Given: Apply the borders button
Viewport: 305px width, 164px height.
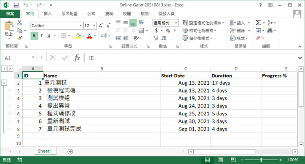Looking at the screenshot, I should pos(63,36).
